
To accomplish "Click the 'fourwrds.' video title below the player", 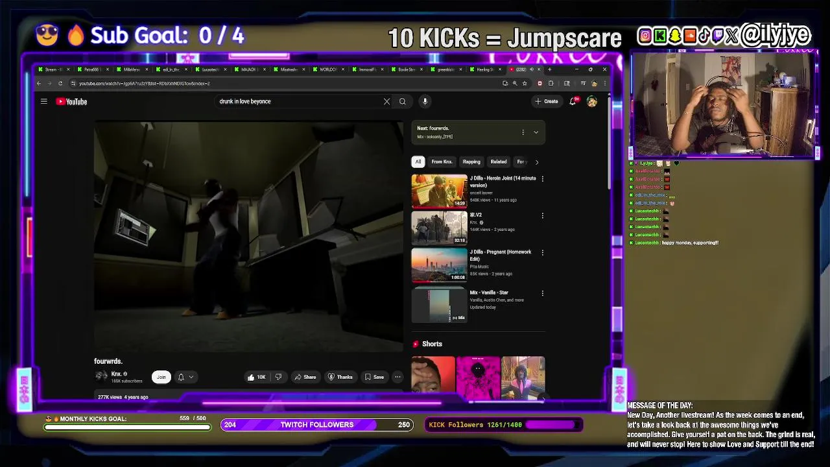I will pos(108,361).
